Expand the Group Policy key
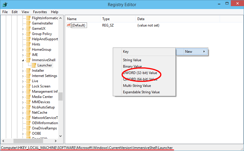The width and height of the screenshot is (244, 151). 23,34
